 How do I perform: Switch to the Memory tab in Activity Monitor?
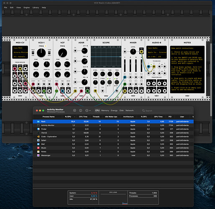[105, 110]
